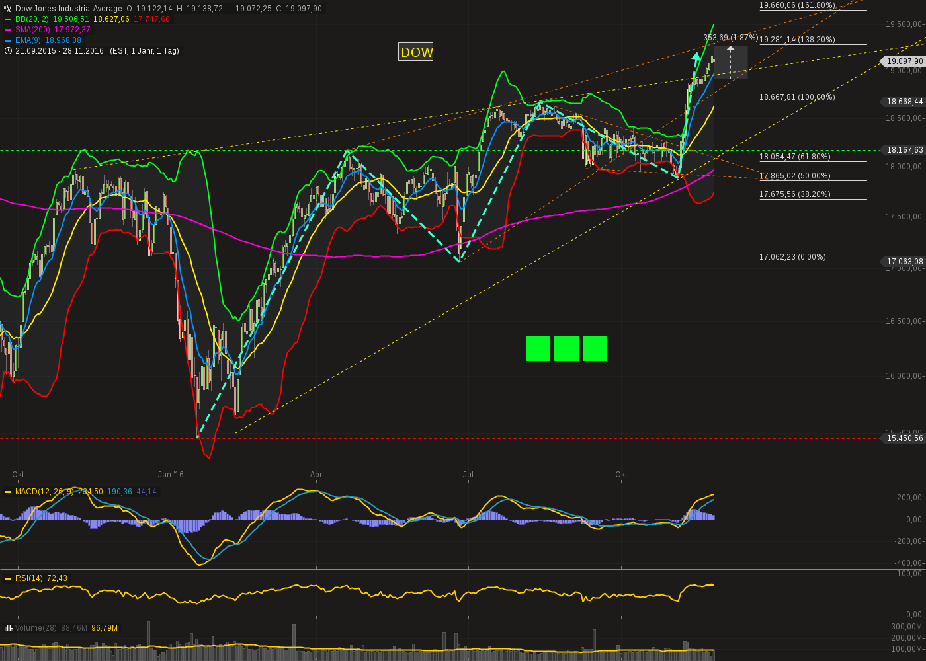Screen dimensions: 926x661
Task: Click the green line price tag 18.668,44
Action: 904,102
